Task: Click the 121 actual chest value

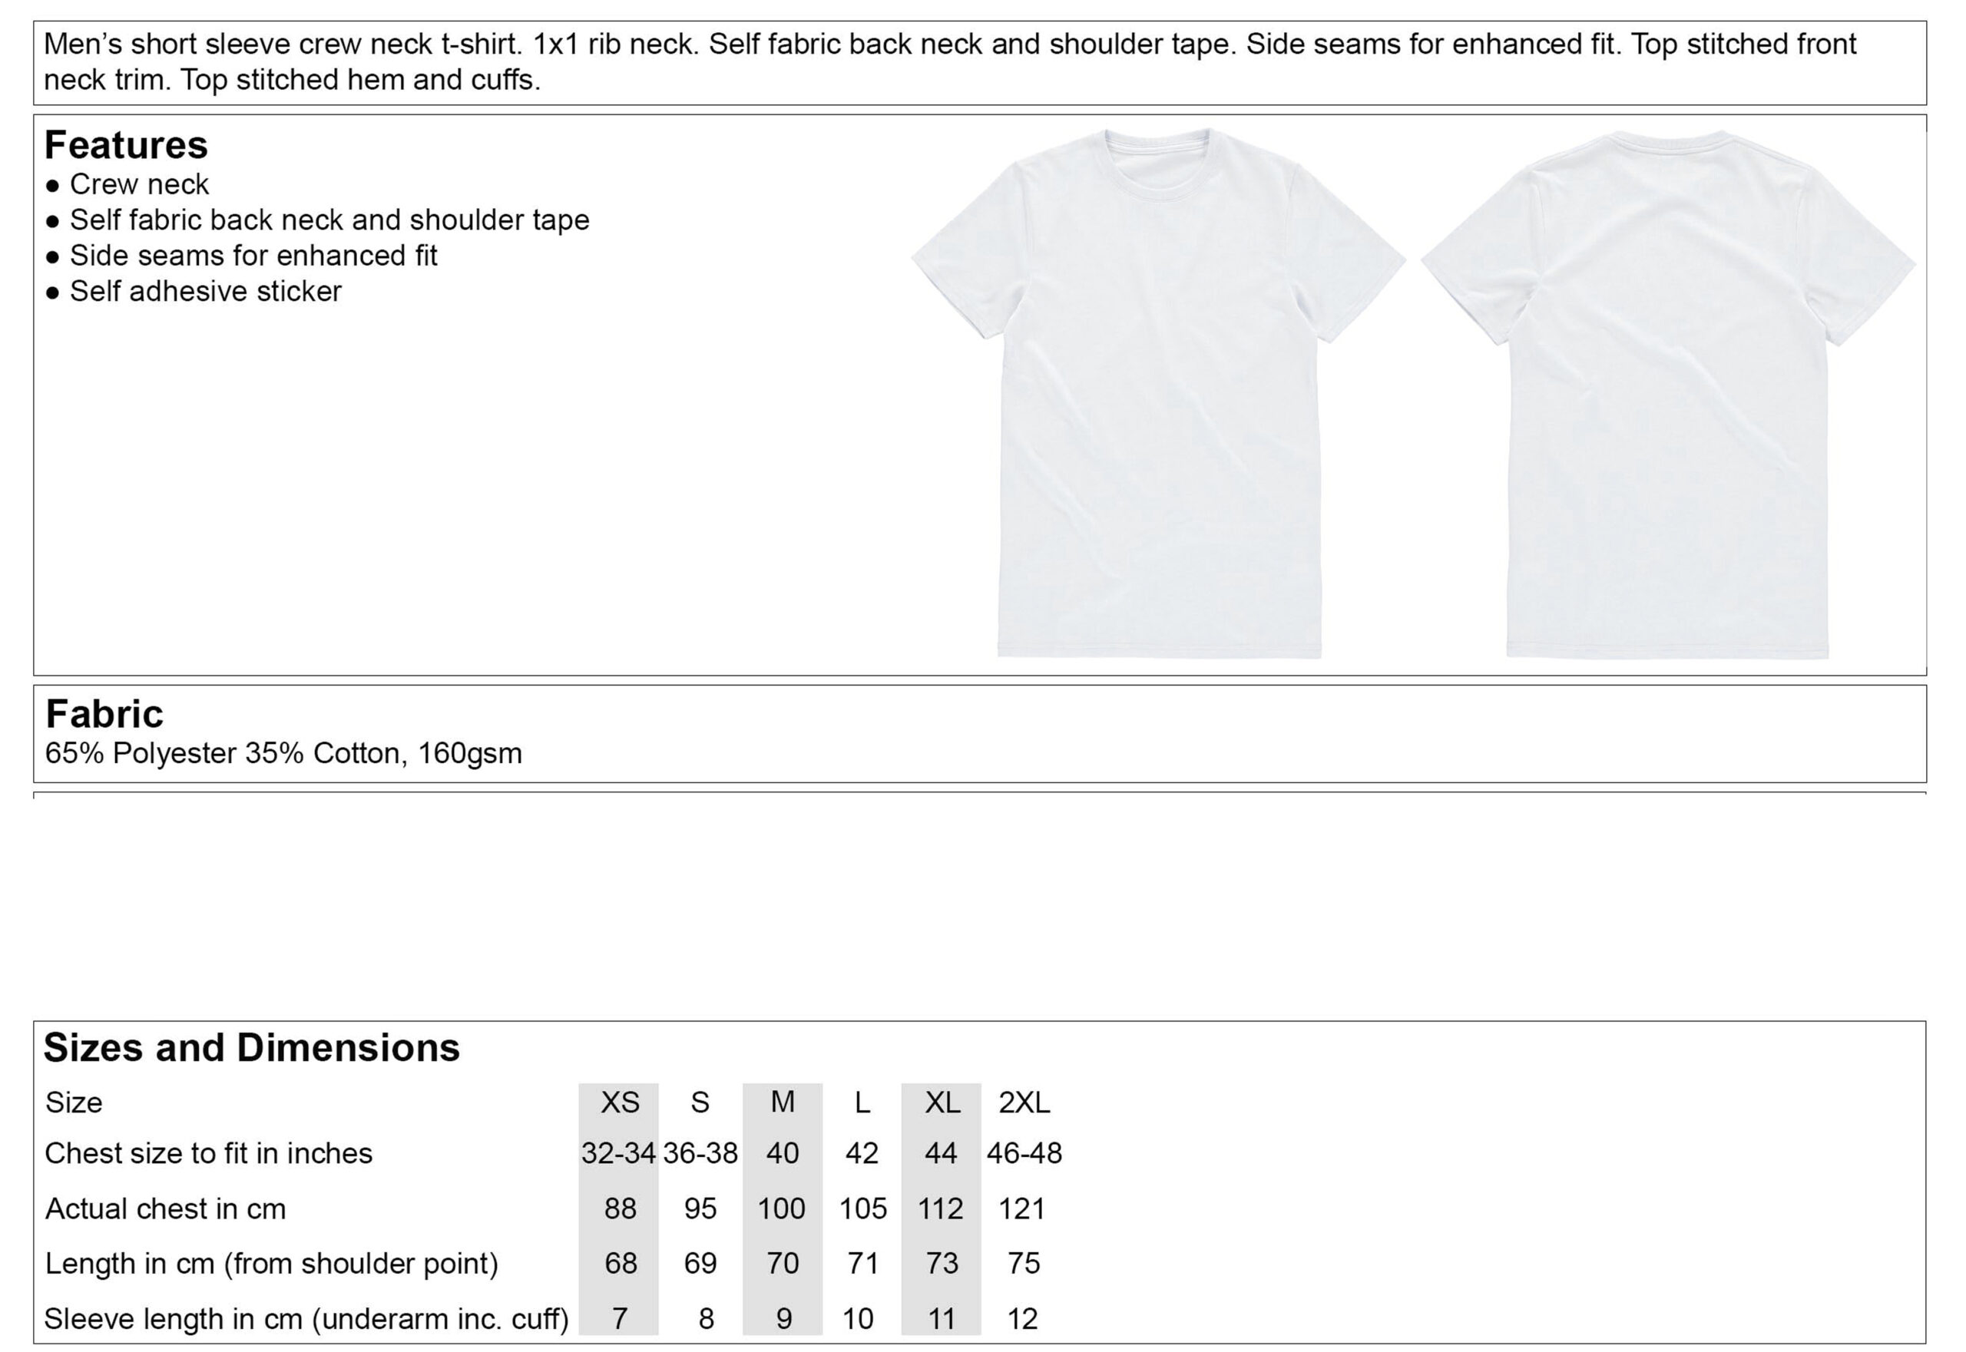Action: pyautogui.click(x=1021, y=1209)
